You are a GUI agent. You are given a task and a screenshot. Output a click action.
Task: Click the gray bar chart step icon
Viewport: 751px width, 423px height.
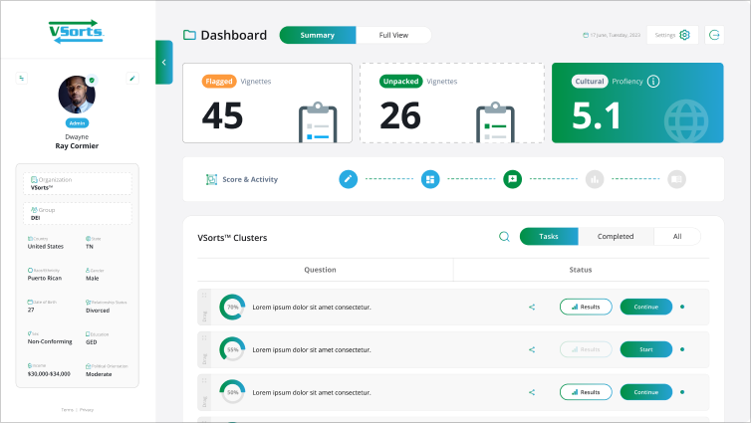click(x=595, y=179)
